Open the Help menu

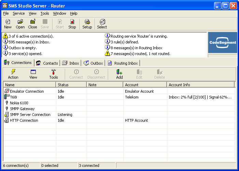coord(74,13)
